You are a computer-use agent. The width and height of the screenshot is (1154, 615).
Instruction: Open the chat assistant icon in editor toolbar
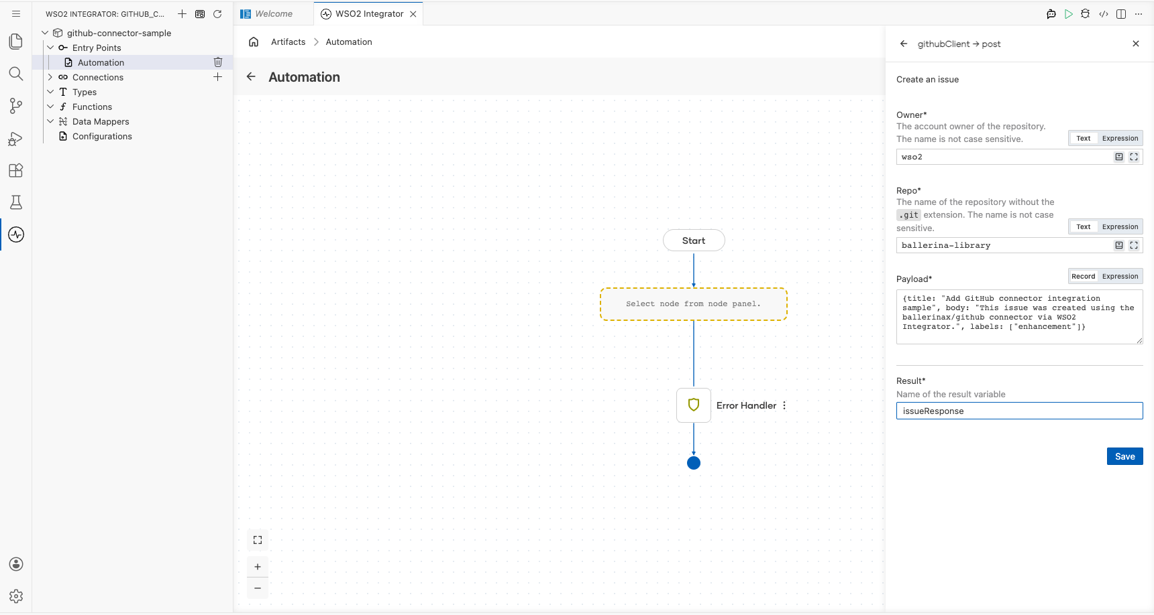[1051, 14]
